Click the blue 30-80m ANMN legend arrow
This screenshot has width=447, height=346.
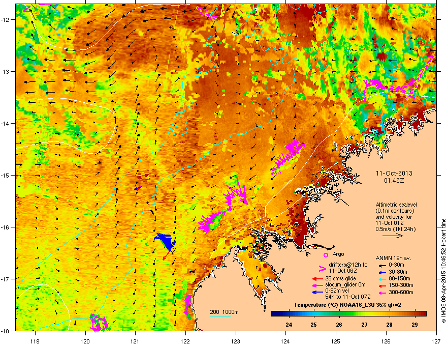(x=382, y=272)
